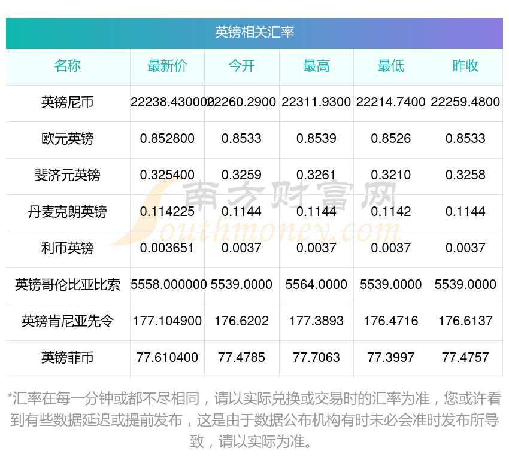Viewport: 509px width, 460px height.
Task: Click latest price 177.104900
Action: pos(167,321)
